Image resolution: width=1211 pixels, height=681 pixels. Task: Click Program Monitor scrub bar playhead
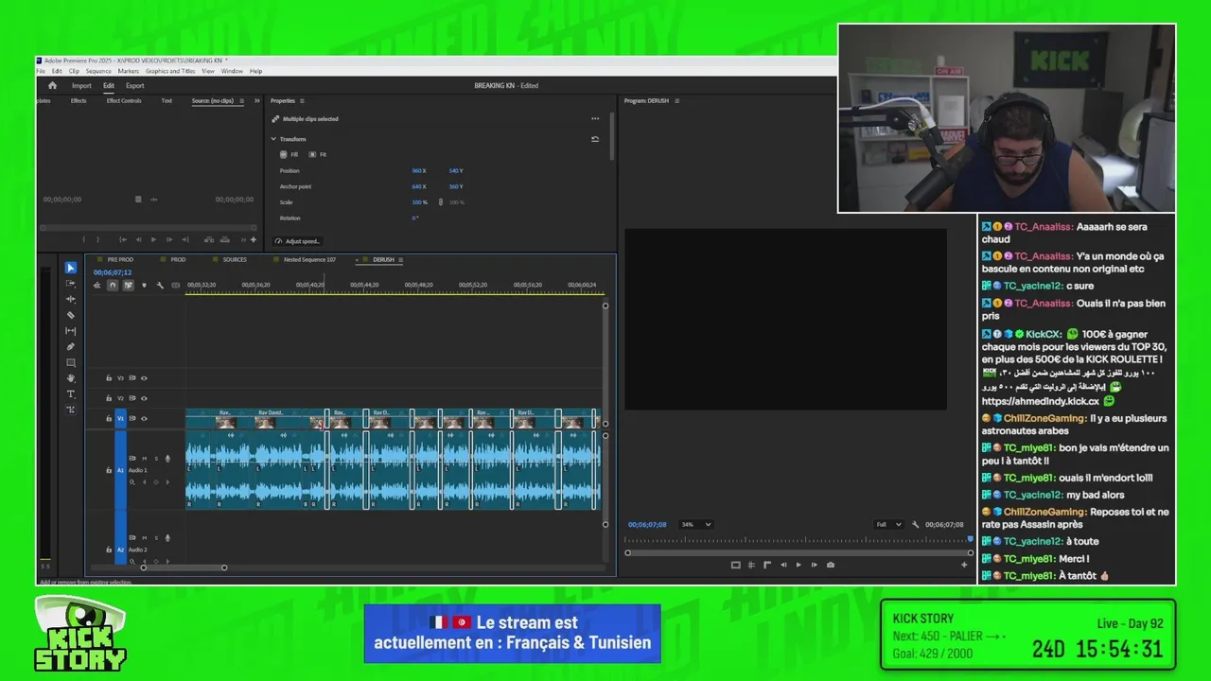click(x=970, y=541)
